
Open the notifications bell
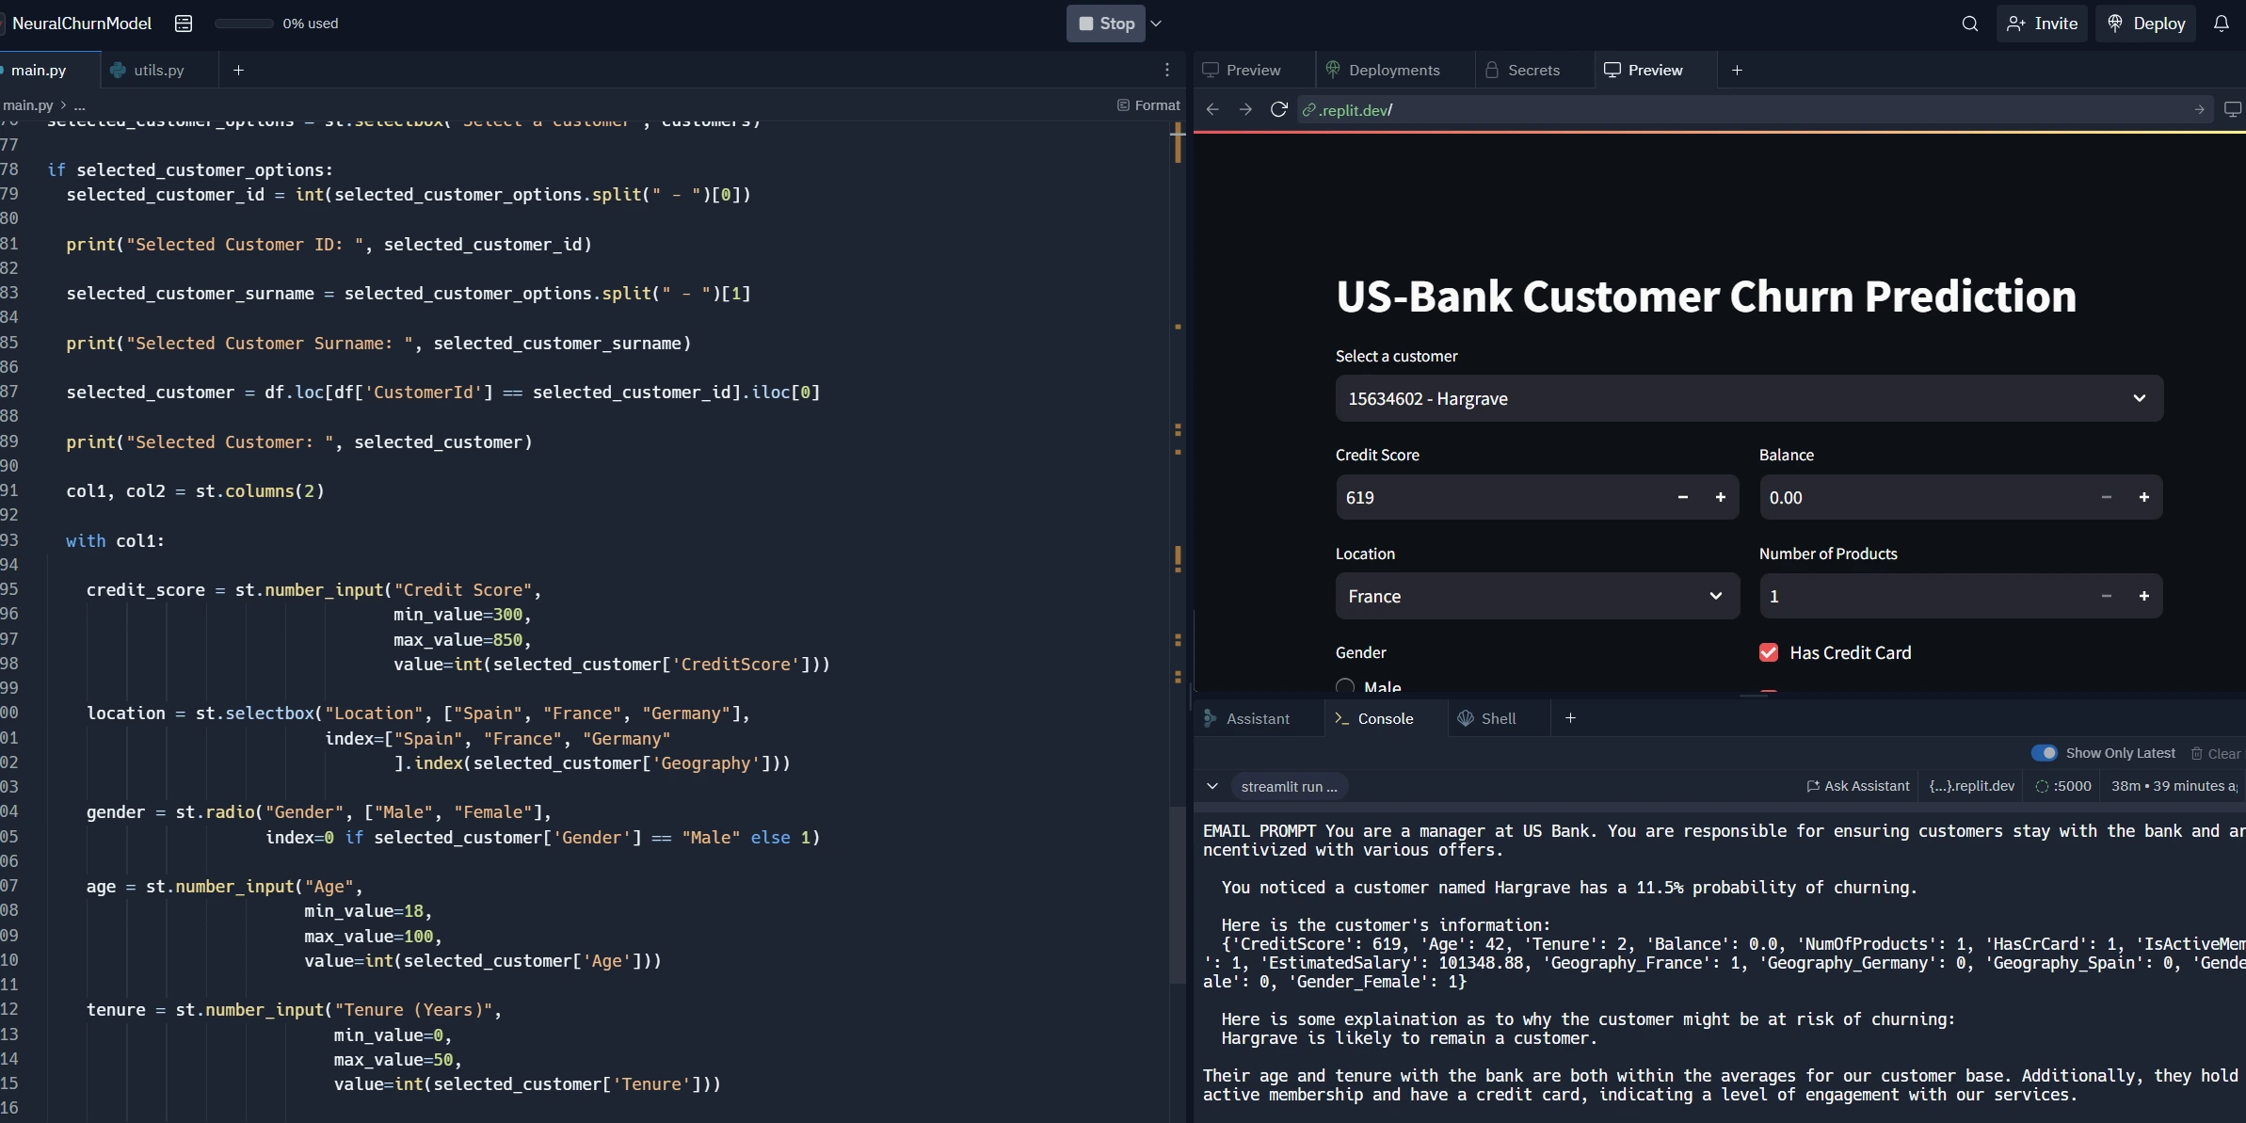pyautogui.click(x=2222, y=24)
